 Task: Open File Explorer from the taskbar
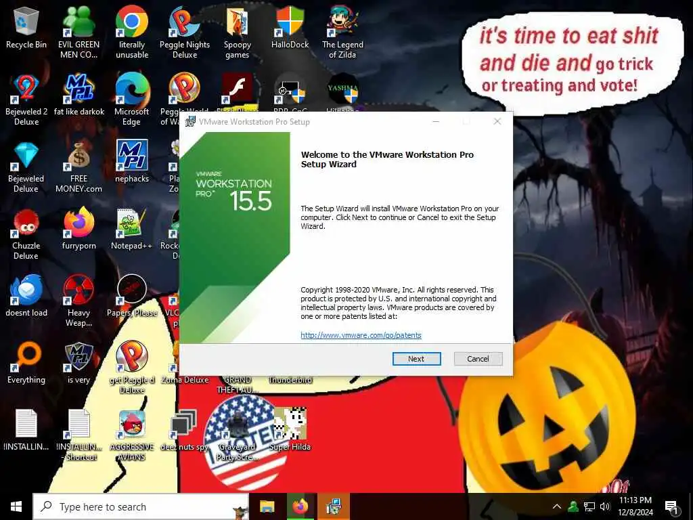267,506
